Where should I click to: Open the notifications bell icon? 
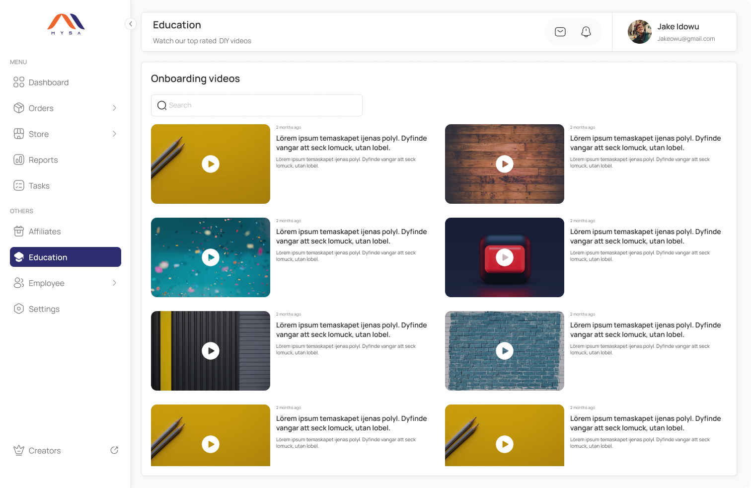pyautogui.click(x=586, y=32)
